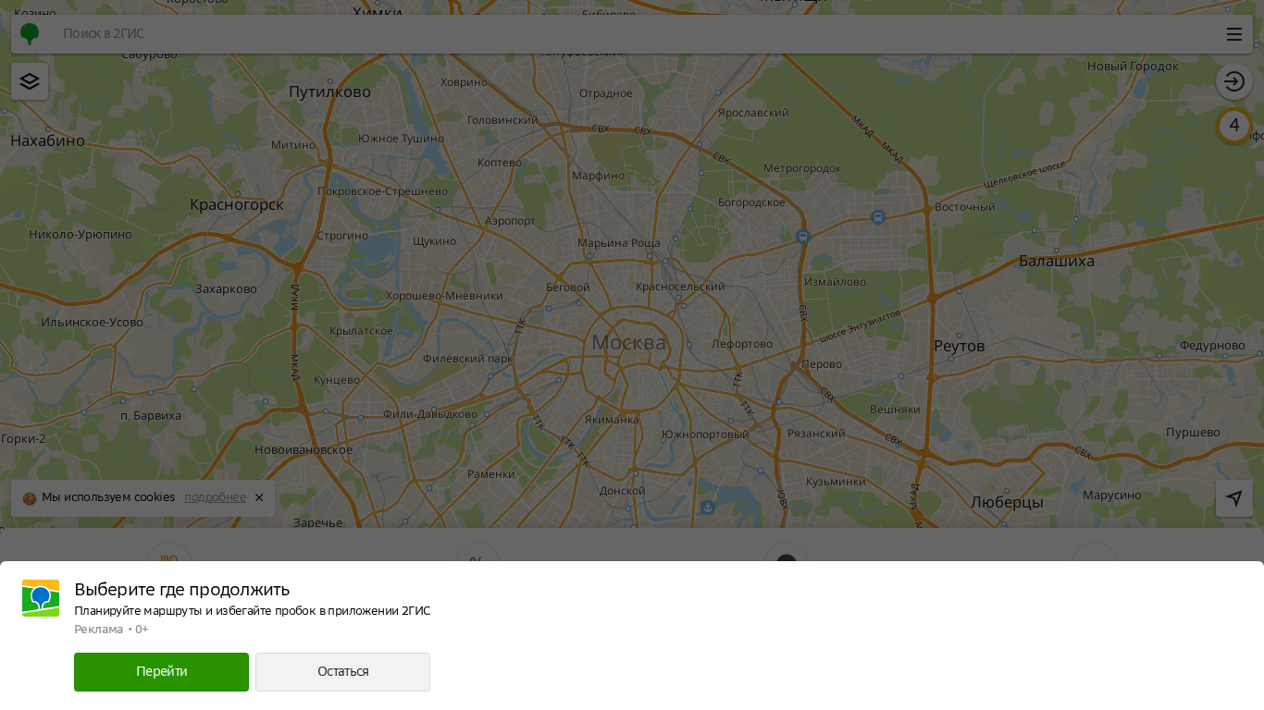
Task: Click the 'Пуршево' map label
Action: 1193,433
